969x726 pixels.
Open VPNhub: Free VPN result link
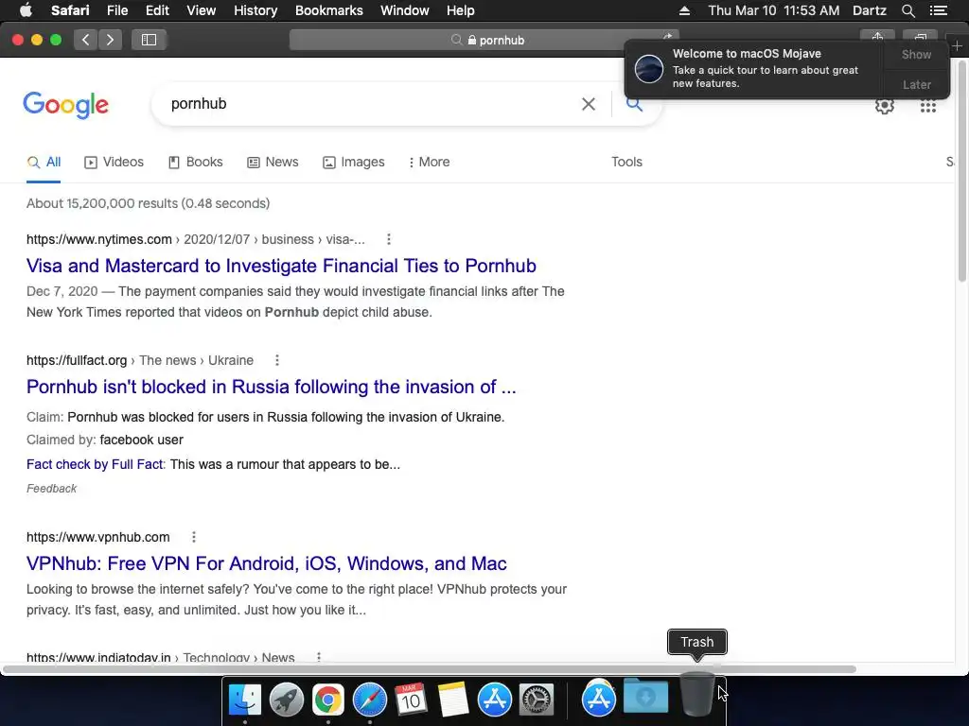(x=266, y=563)
